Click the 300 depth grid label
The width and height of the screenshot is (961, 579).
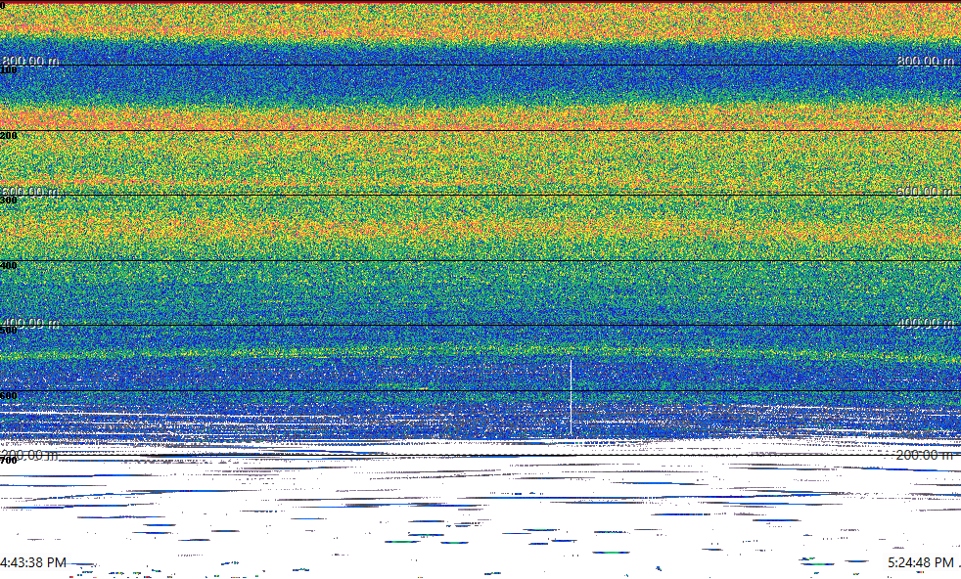[9, 200]
